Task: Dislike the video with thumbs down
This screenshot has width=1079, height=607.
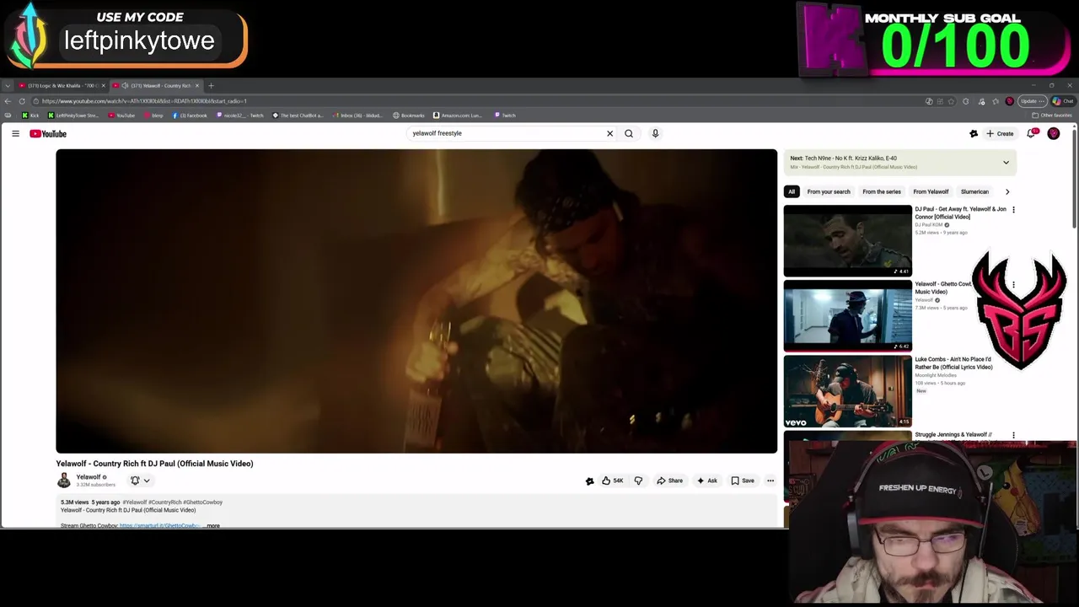Action: pyautogui.click(x=638, y=481)
